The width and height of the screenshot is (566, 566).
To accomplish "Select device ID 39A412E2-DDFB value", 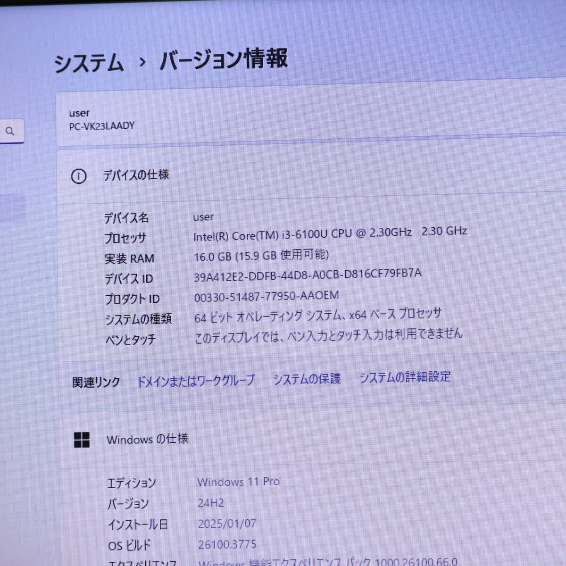I will click(x=308, y=275).
